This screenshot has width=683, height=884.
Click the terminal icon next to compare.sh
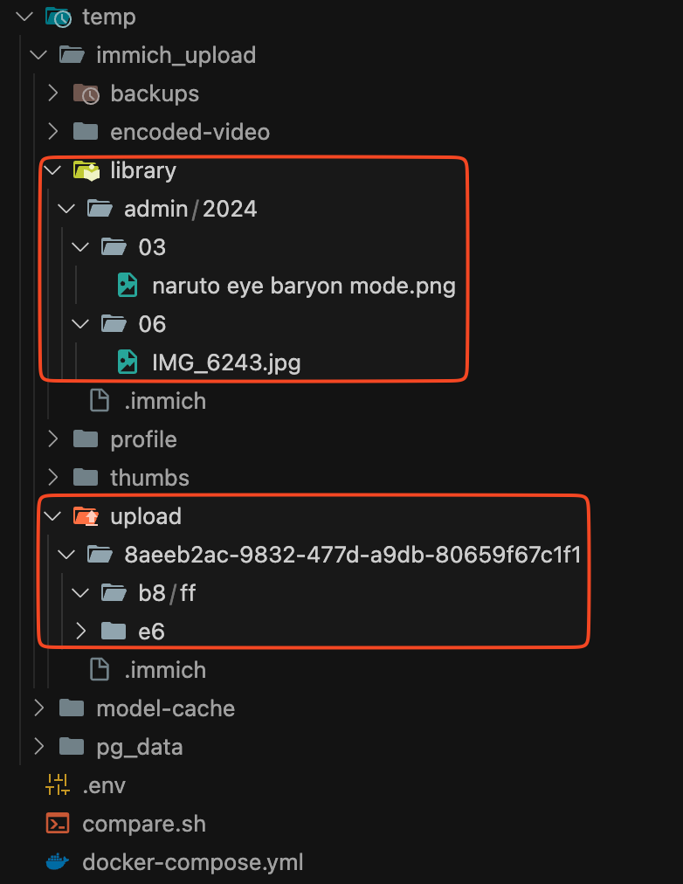click(57, 824)
